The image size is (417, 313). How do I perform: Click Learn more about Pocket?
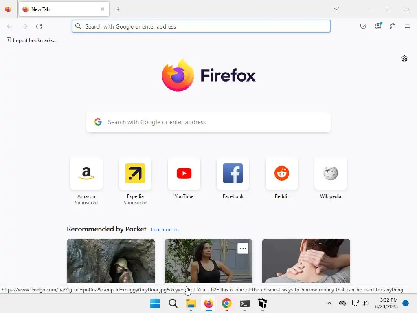point(165,230)
